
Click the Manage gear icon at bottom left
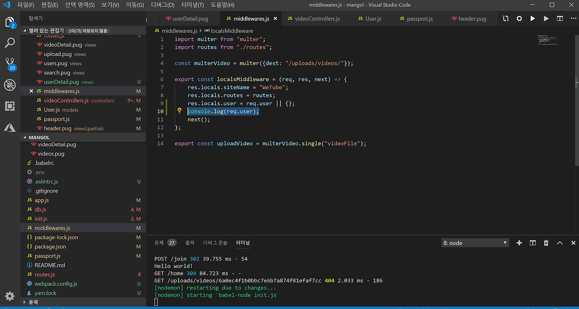pyautogui.click(x=9, y=296)
